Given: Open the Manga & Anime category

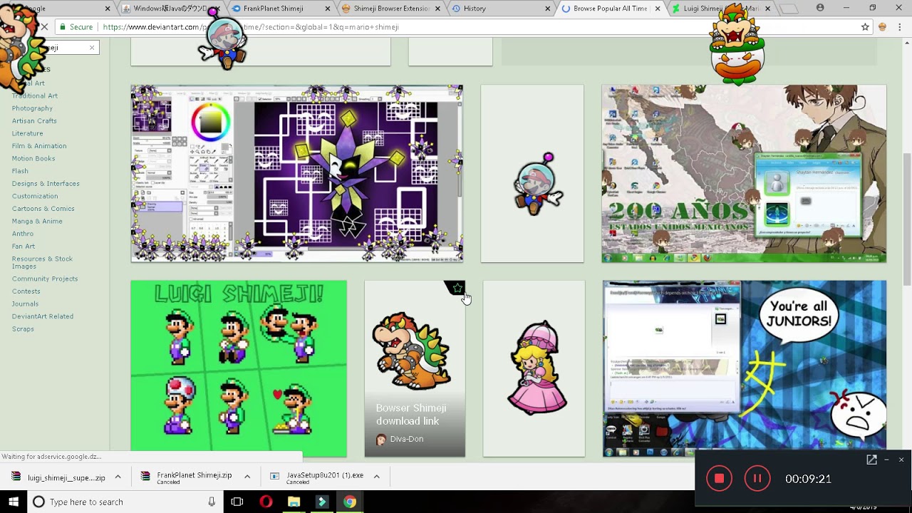Looking at the screenshot, I should tap(37, 222).
